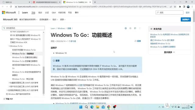Expand the 用户状态迁移工具 (USMT) node
The width and height of the screenshot is (195, 110).
click(9, 86)
